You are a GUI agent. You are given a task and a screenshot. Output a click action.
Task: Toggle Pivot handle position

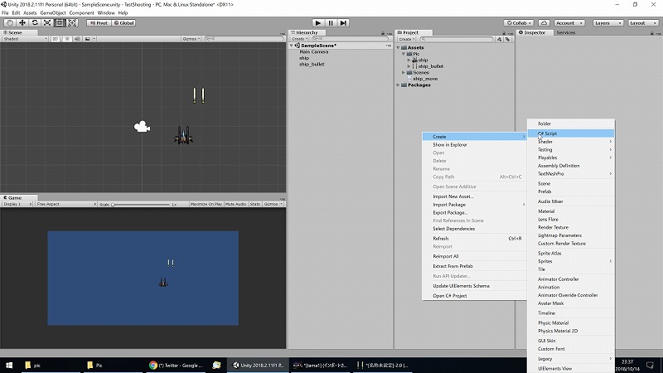99,23
